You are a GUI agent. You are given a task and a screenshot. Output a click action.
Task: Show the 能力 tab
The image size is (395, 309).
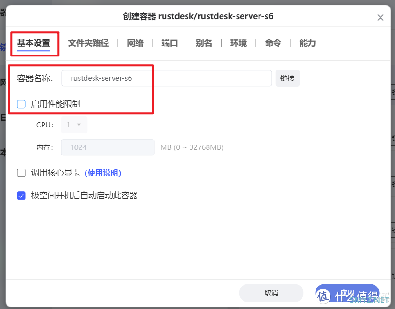pos(307,43)
